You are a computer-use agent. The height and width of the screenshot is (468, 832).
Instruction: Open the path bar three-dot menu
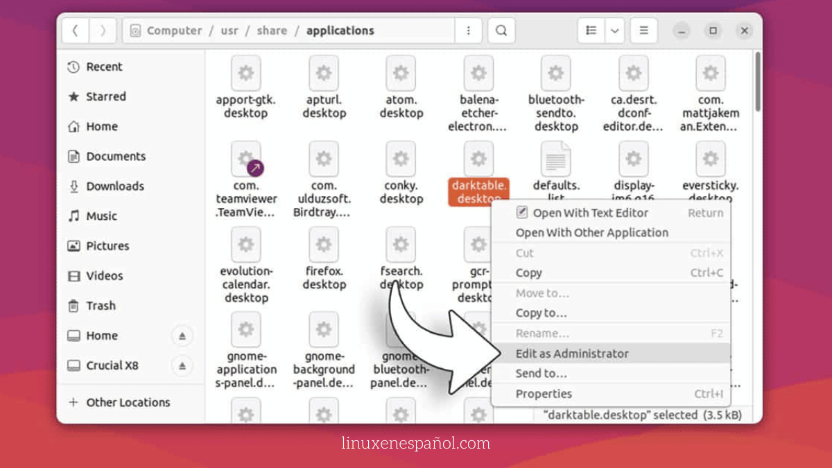tap(469, 31)
